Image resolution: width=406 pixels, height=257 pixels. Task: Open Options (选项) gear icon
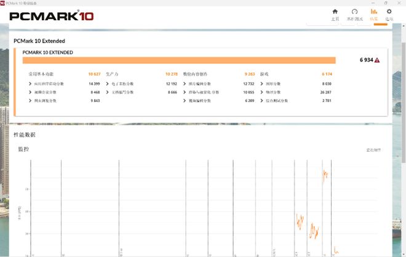pyautogui.click(x=389, y=14)
